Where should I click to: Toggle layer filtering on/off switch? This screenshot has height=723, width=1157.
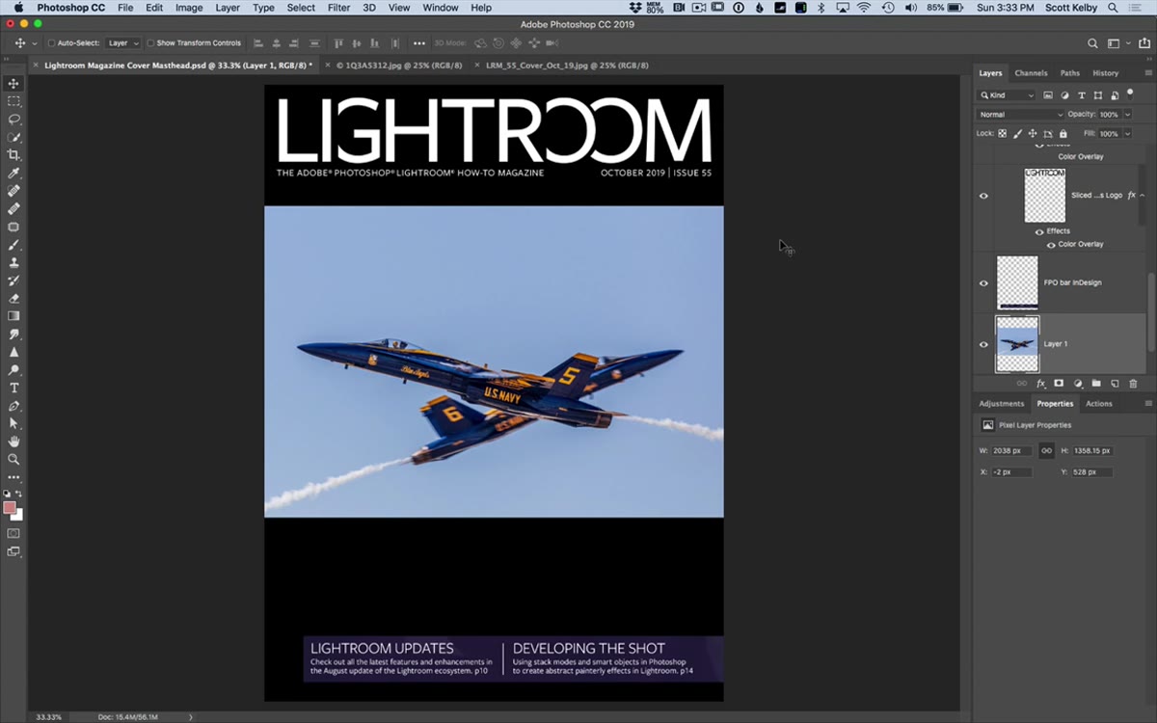(x=1130, y=94)
